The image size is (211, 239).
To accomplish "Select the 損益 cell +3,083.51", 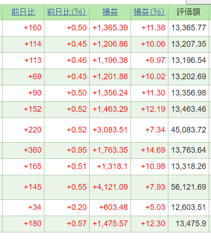I will pos(110,130).
